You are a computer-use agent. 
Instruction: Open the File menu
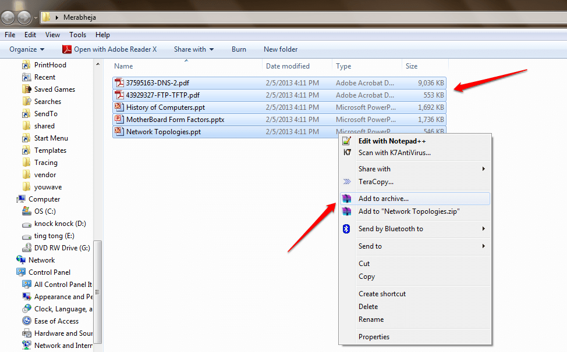click(x=10, y=35)
